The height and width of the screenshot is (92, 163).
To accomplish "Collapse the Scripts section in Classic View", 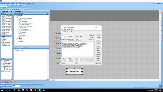I will tap(11, 36).
